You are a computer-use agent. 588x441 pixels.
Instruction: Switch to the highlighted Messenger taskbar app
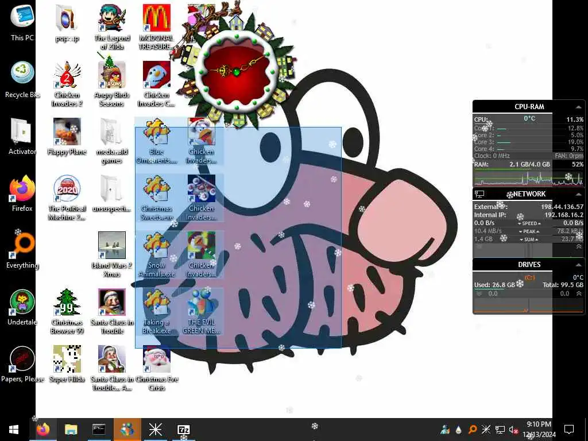pyautogui.click(x=127, y=430)
